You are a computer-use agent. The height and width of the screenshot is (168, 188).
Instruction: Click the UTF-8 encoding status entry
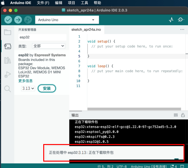pos(122,166)
